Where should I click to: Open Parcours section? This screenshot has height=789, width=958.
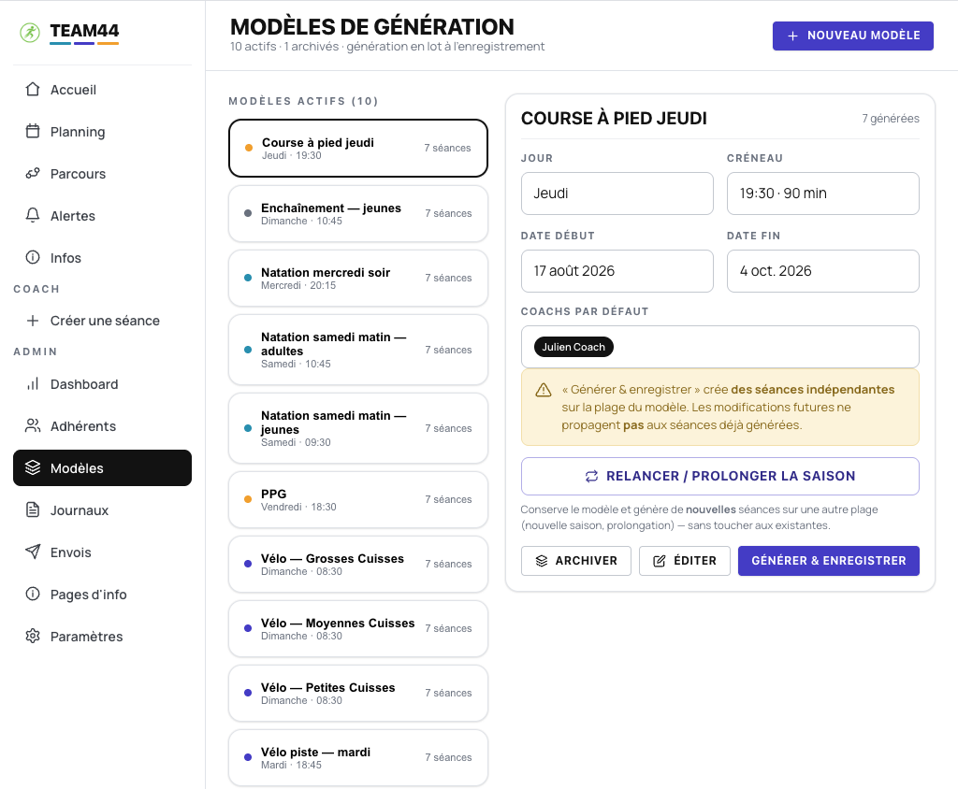point(102,174)
